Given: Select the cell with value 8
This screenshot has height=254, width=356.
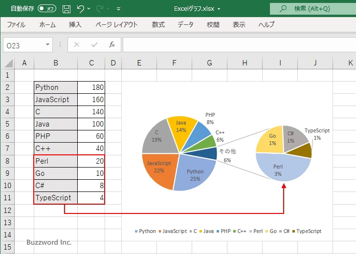Looking at the screenshot, I should (x=91, y=186).
